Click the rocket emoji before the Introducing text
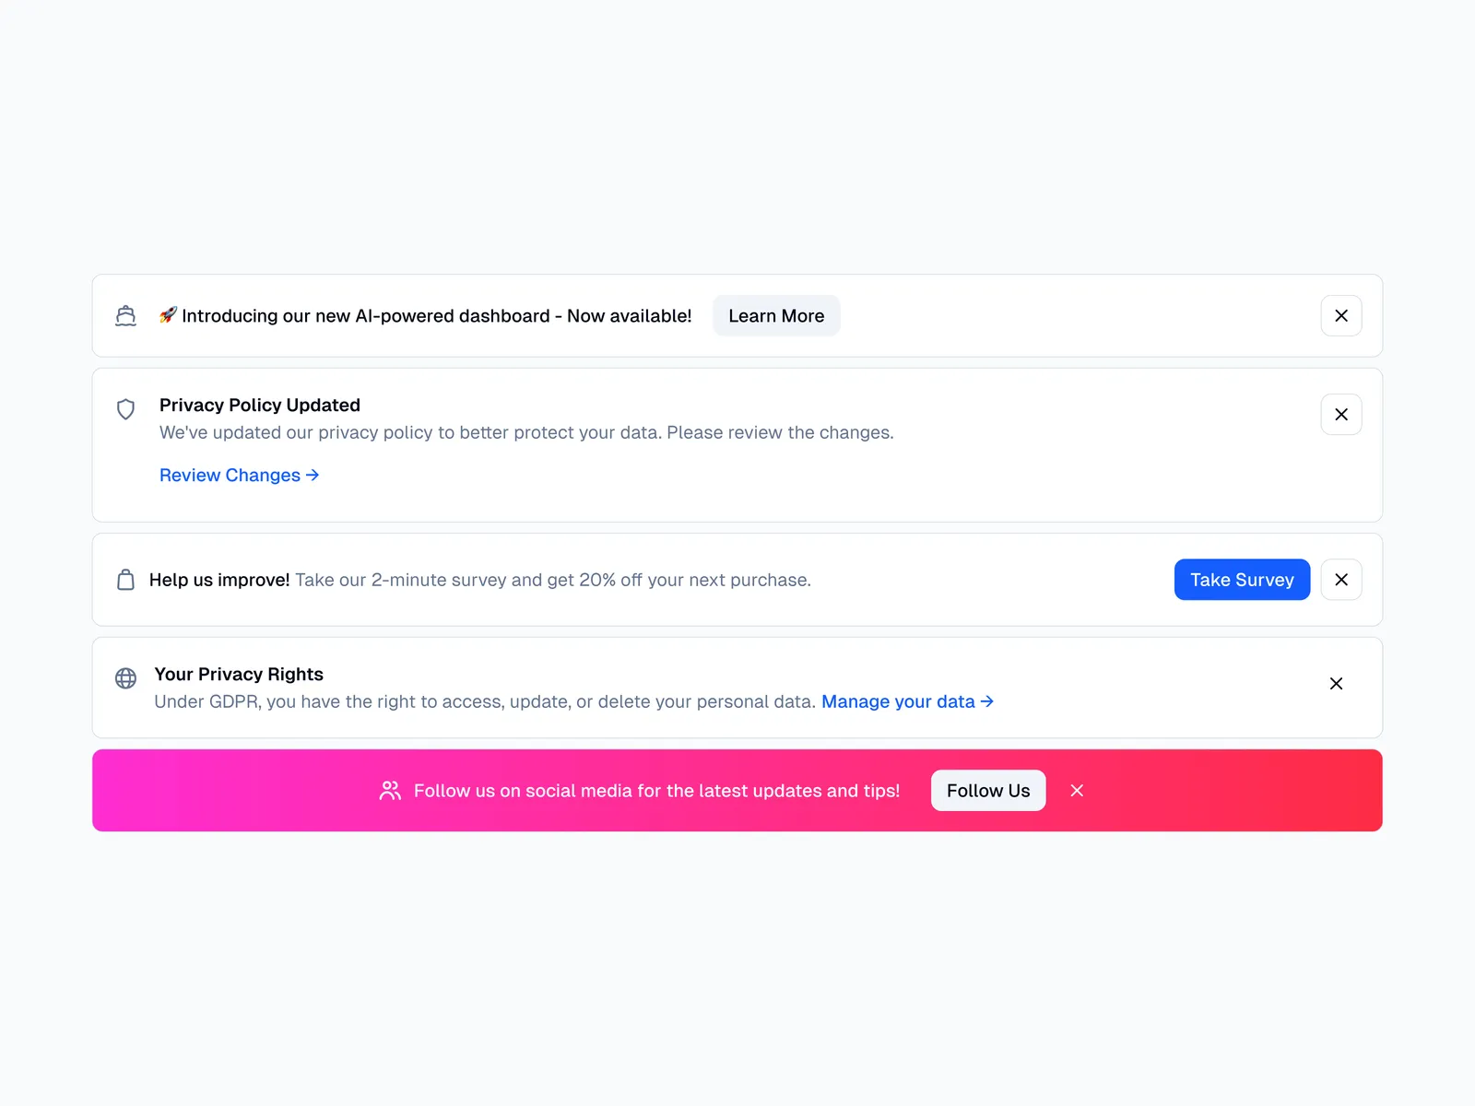This screenshot has height=1106, width=1475. (168, 315)
